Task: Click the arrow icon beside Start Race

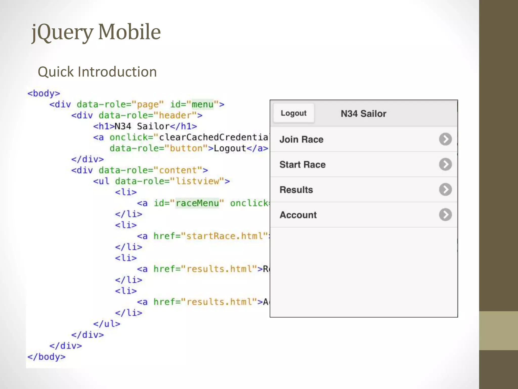Action: [x=445, y=164]
